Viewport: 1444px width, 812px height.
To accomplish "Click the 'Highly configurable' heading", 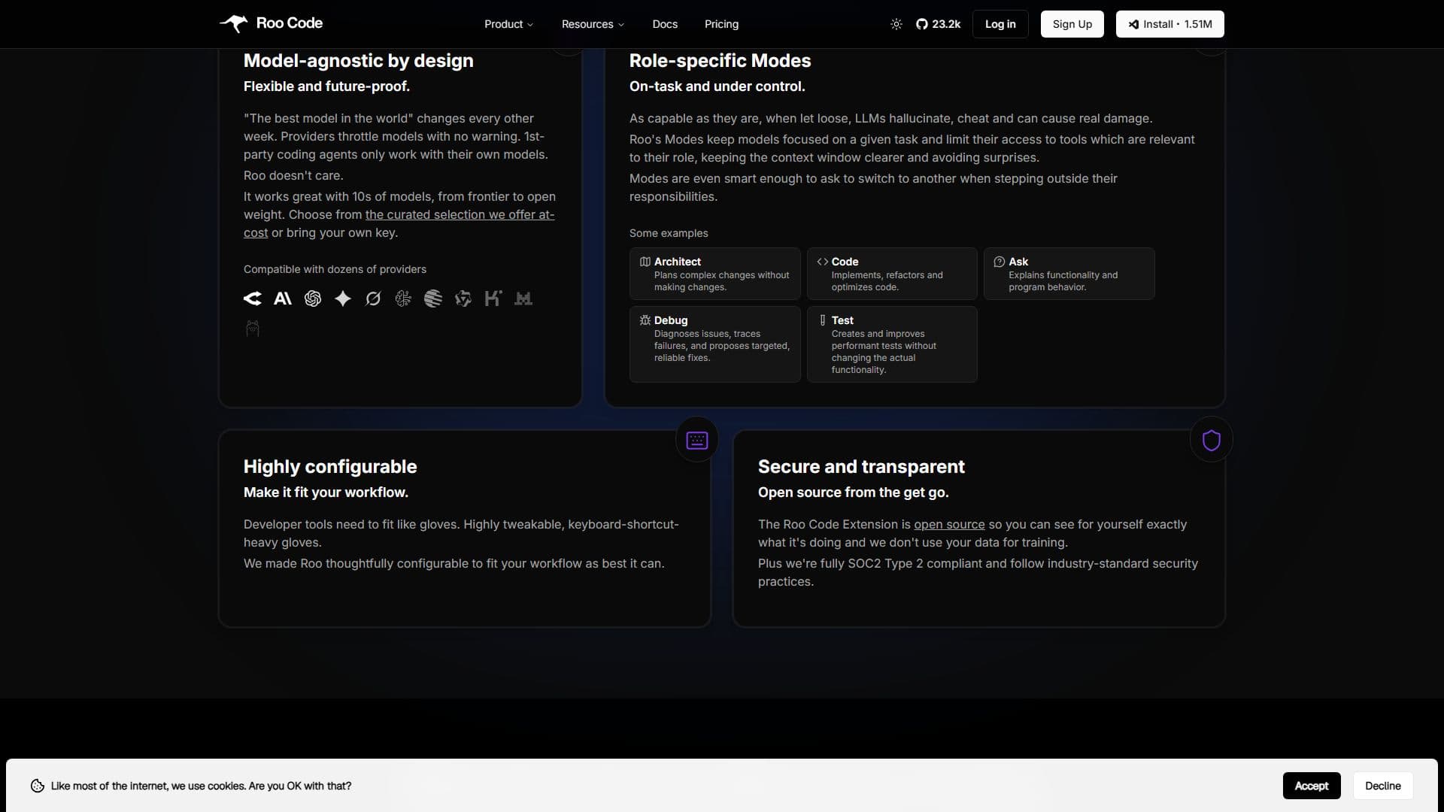I will point(330,467).
